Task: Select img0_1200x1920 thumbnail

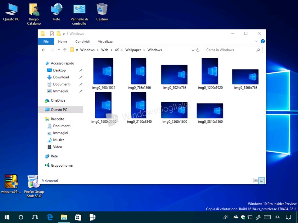Action: pos(210,71)
